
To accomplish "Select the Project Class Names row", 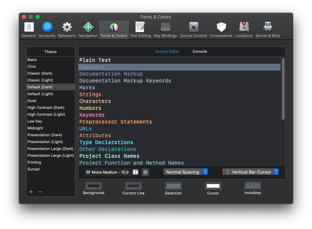I will (180, 156).
